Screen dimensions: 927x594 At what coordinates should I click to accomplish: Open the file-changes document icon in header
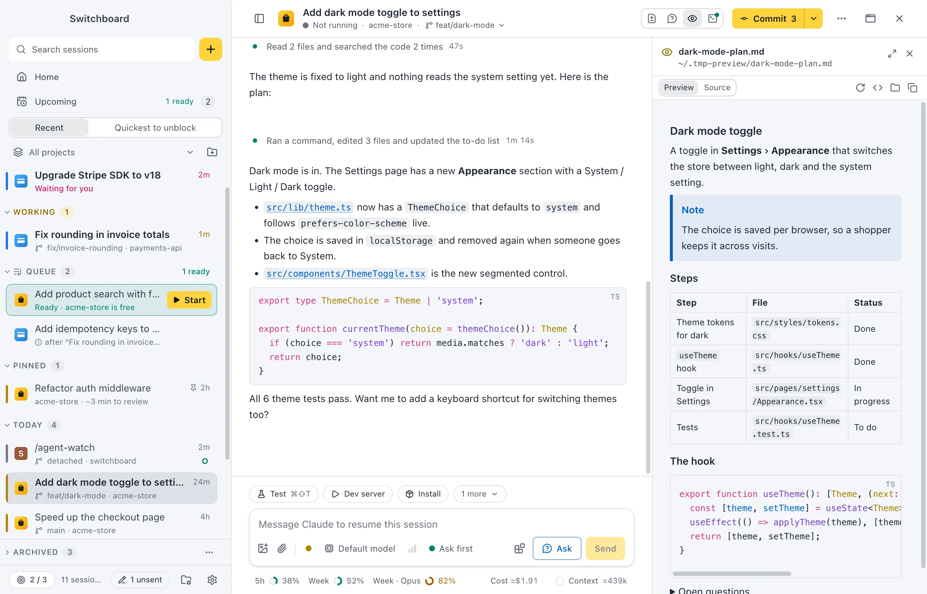[x=652, y=18]
